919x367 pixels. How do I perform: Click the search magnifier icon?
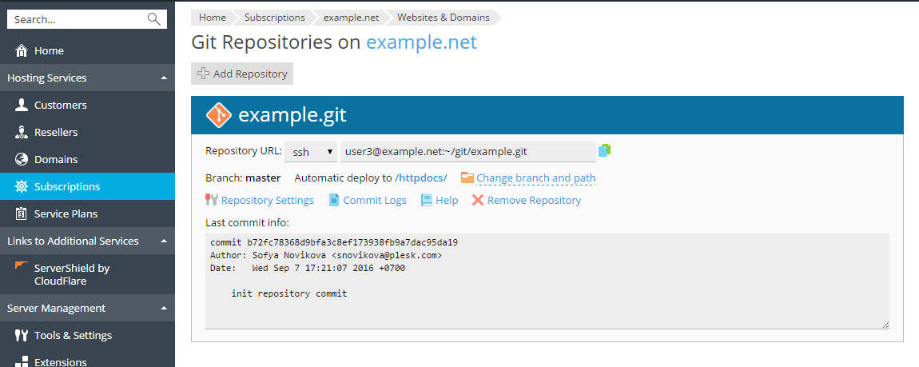(154, 19)
